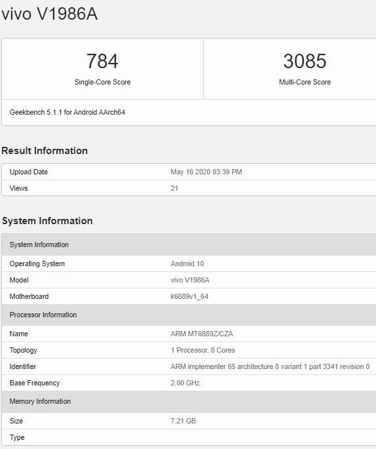Click the multi-core score 3085
Screen dimensions: 376x449
[x=305, y=61]
